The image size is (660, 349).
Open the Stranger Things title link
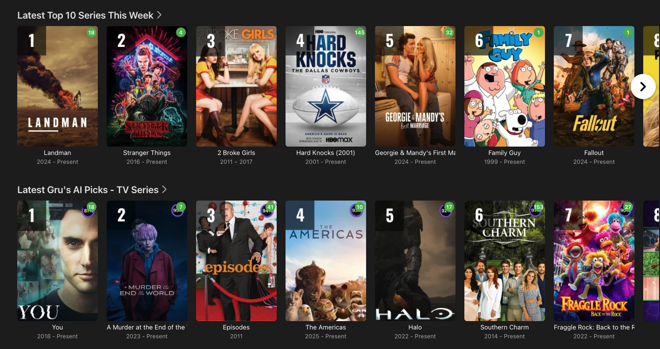(147, 153)
